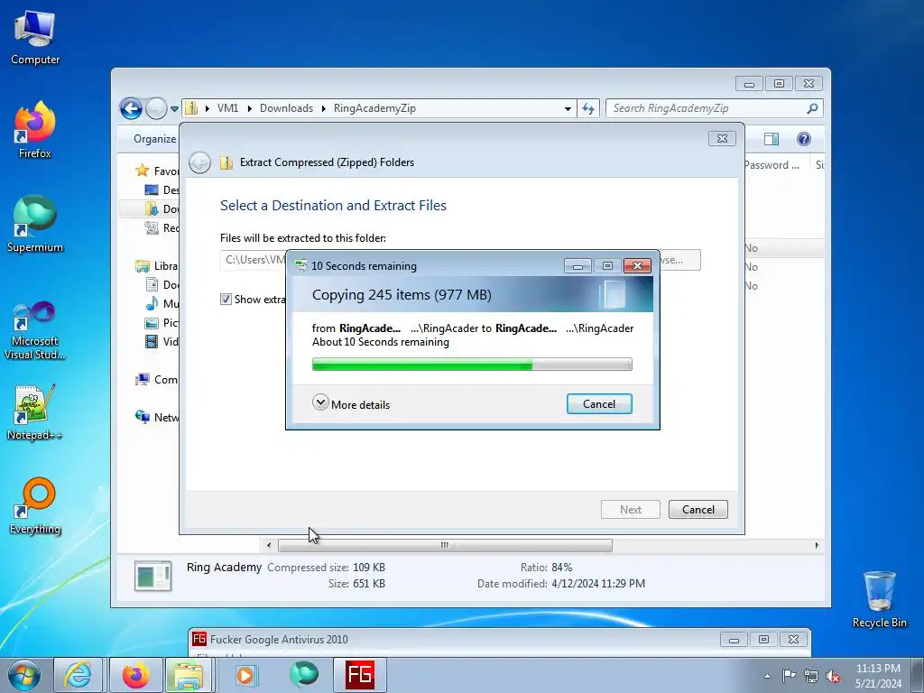Select Computer in the navigation pane

[x=157, y=380]
